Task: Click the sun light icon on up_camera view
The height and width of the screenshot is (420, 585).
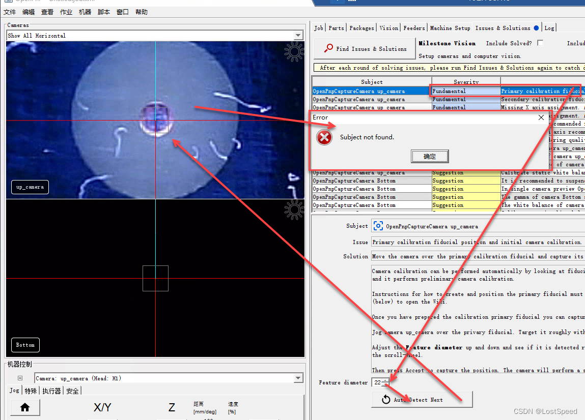Action: [294, 51]
